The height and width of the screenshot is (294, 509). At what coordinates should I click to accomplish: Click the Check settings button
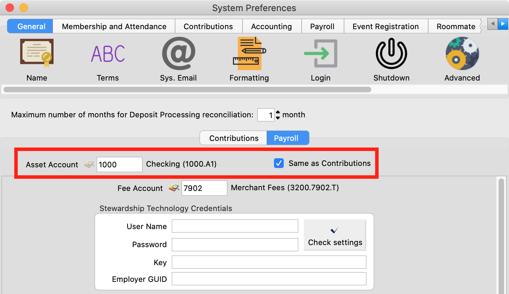[x=335, y=235]
